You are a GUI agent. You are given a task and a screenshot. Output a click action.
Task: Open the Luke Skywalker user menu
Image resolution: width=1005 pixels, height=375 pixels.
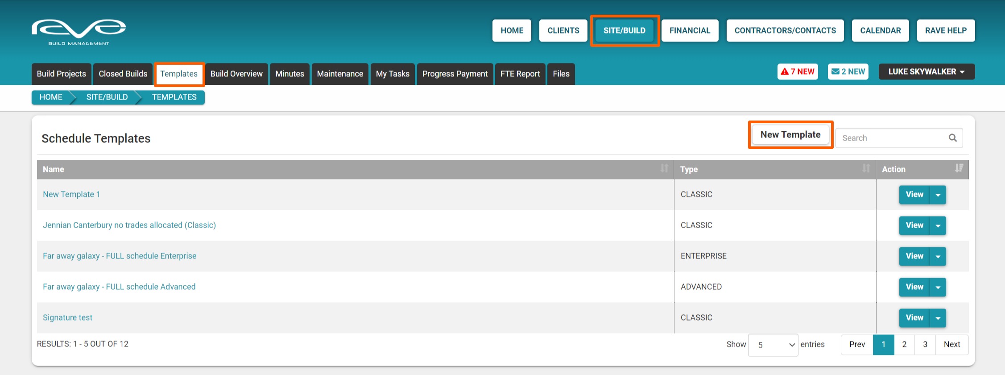(926, 71)
